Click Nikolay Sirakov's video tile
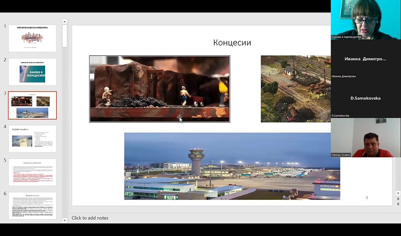The height and width of the screenshot is (236, 401). pos(366,138)
